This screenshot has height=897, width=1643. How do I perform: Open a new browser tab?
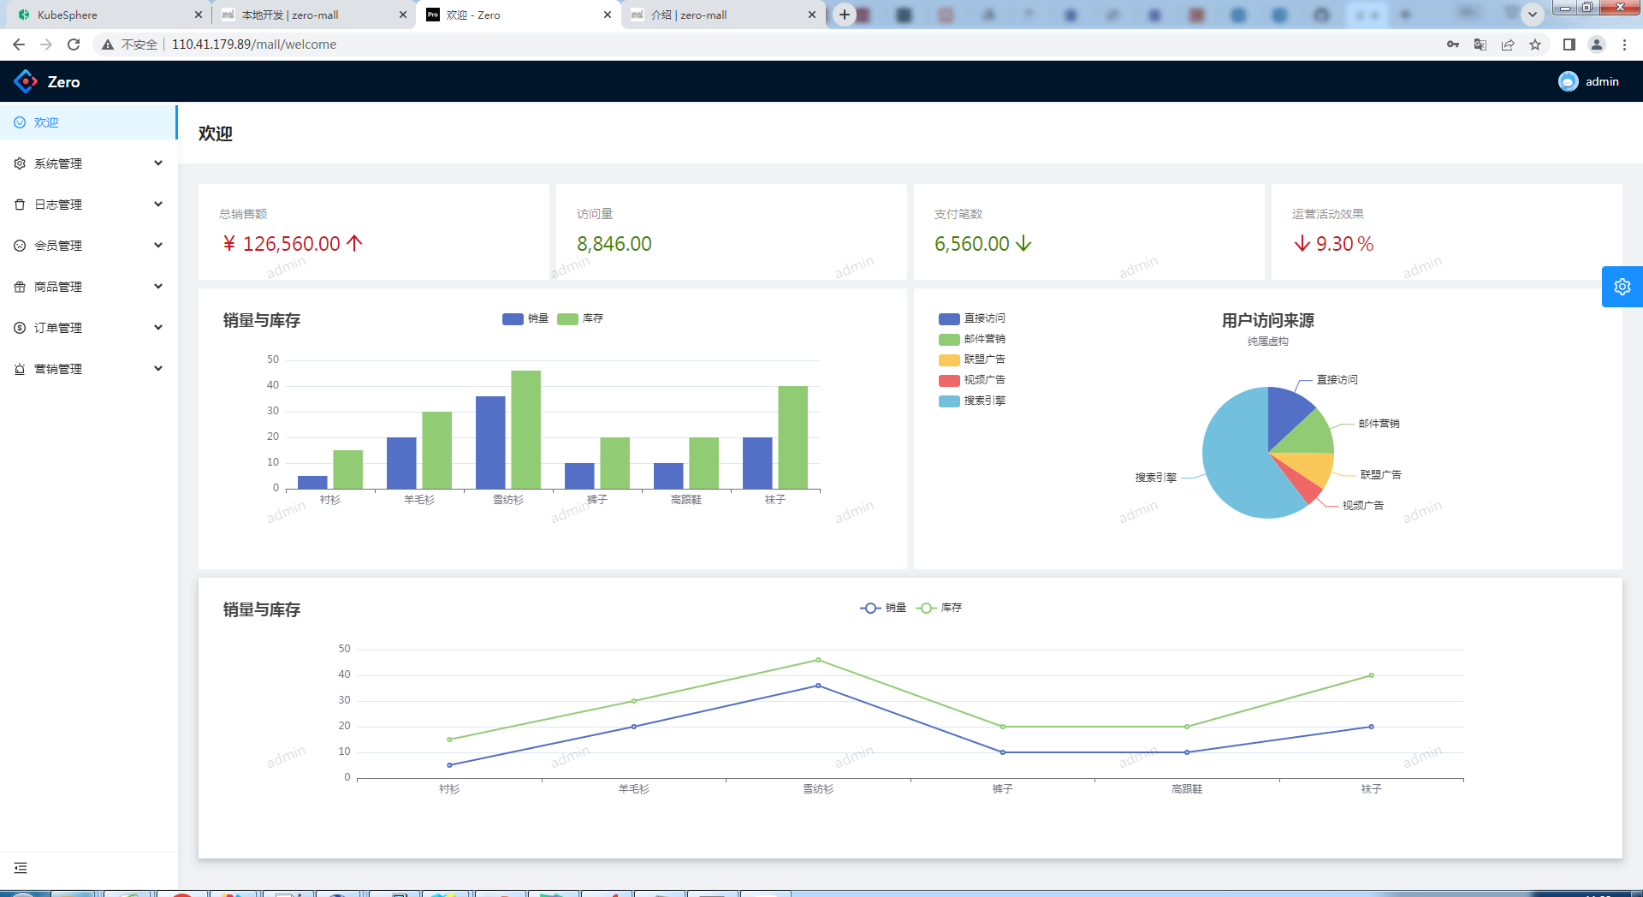tap(844, 15)
